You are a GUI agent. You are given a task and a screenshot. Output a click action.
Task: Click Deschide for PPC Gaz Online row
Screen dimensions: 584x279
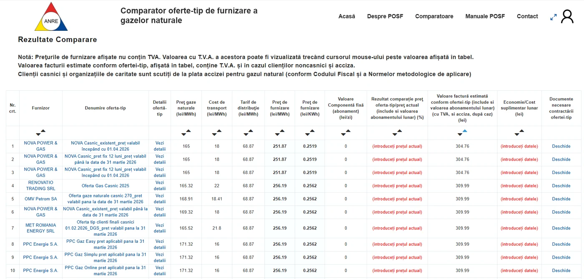click(x=561, y=271)
